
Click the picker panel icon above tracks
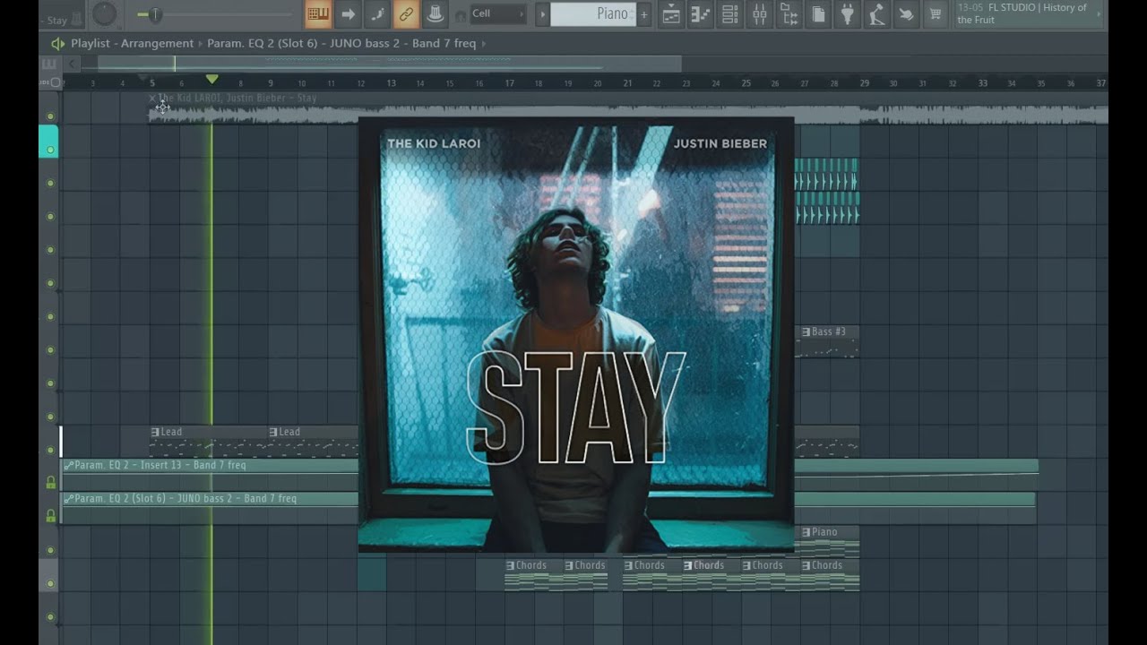coord(48,64)
